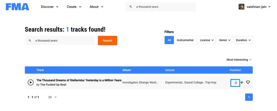
Task: Add track to playlist with plus icon
Action: click(x=242, y=82)
